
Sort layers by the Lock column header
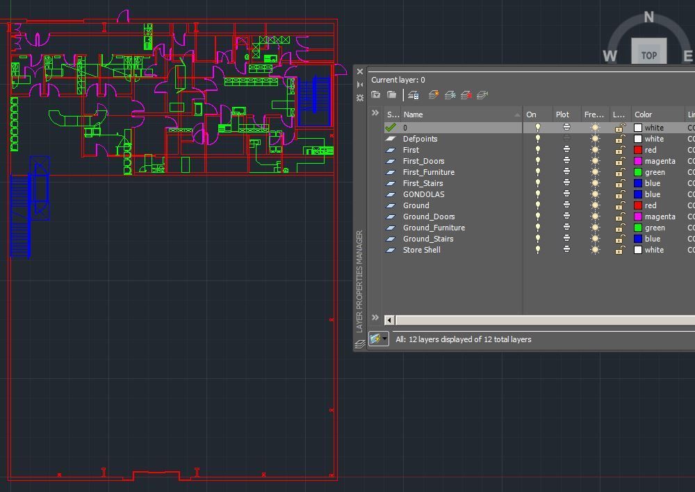pos(620,114)
